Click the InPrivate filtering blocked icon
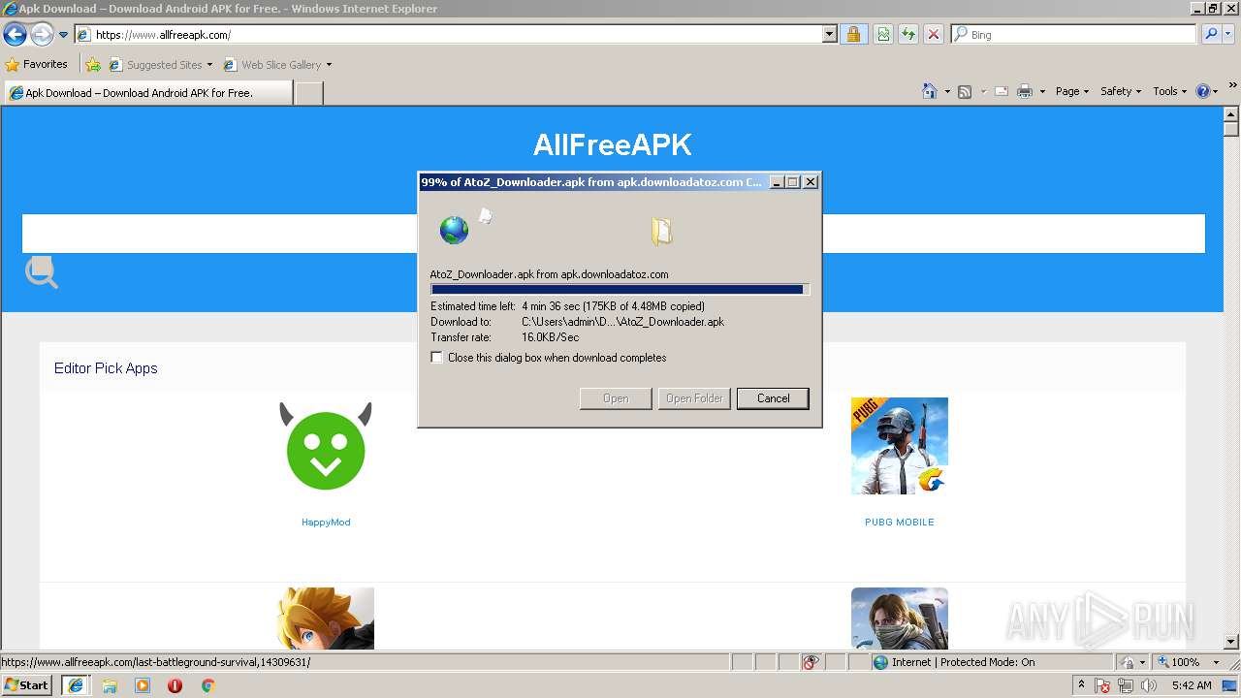 pyautogui.click(x=811, y=662)
